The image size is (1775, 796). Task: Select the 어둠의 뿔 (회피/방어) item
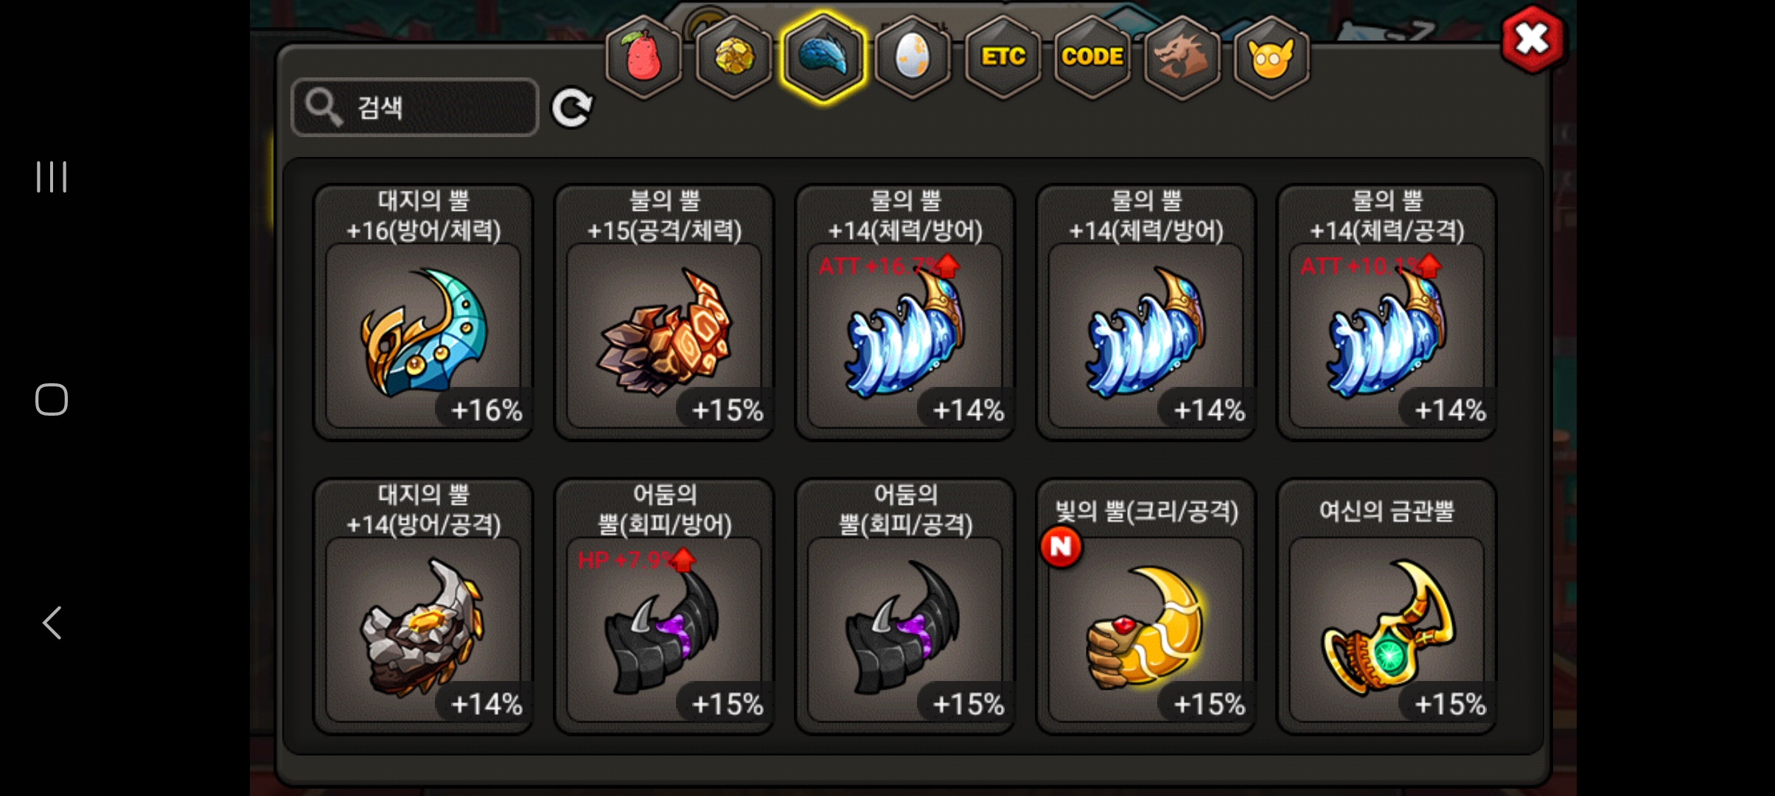tap(664, 607)
